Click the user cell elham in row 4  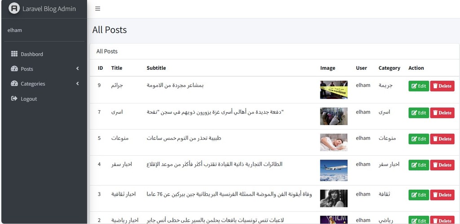pyautogui.click(x=363, y=165)
